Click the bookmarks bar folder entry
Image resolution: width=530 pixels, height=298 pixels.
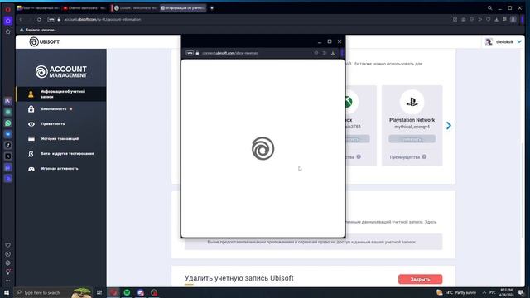pos(38,30)
